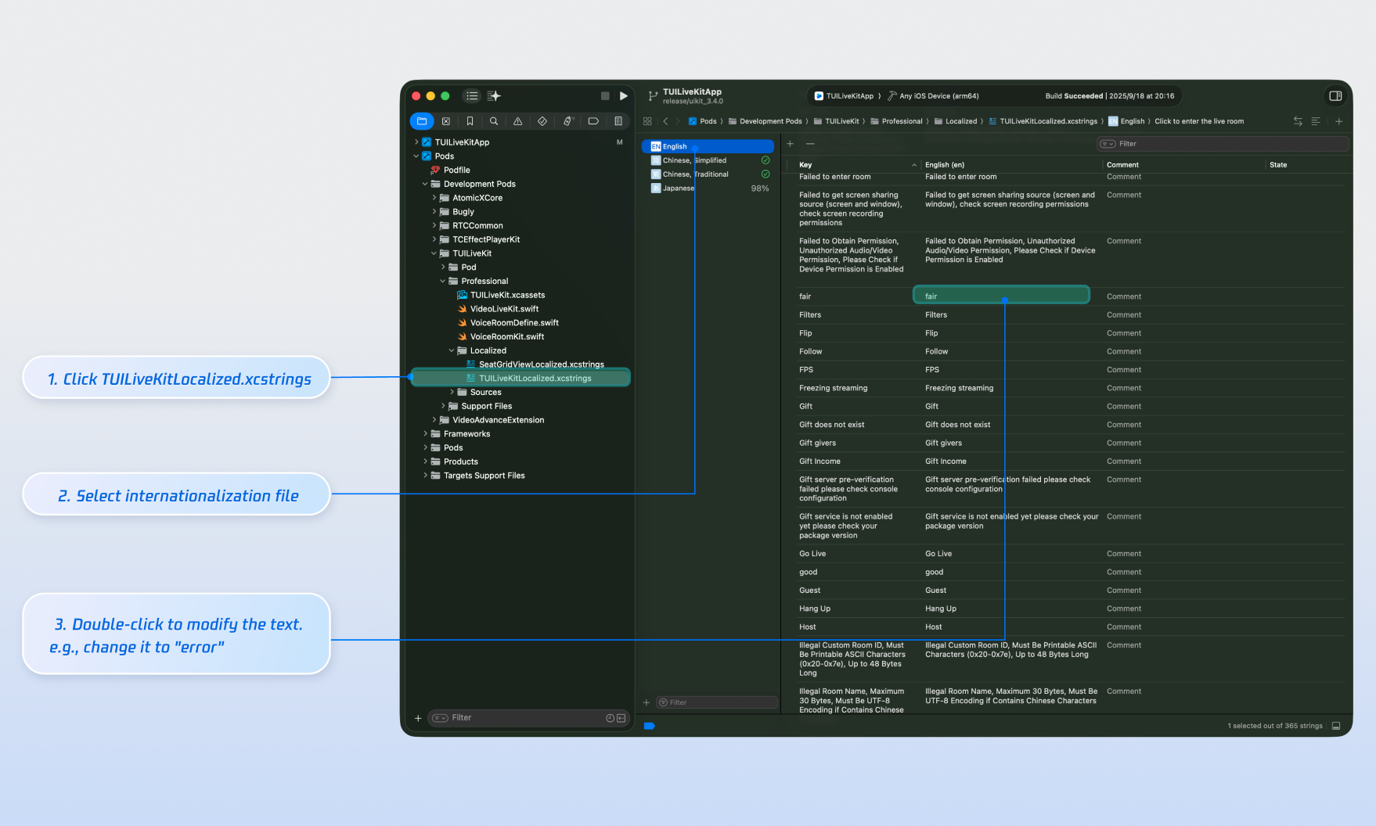This screenshot has height=826, width=1376.
Task: Add a new string with plus button
Action: 790,144
